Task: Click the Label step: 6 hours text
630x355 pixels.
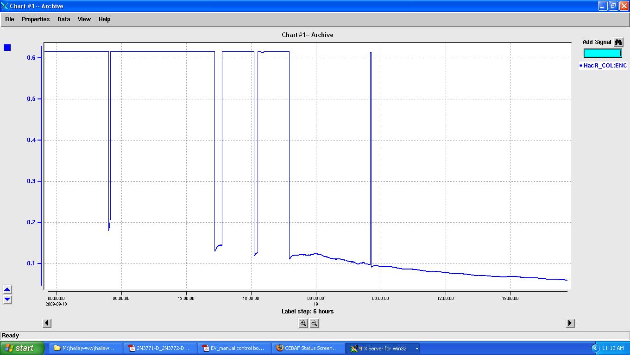Action: click(x=308, y=312)
